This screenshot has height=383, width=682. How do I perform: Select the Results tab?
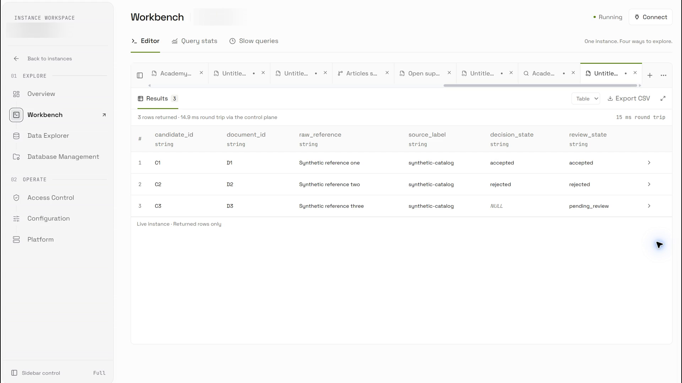point(158,99)
